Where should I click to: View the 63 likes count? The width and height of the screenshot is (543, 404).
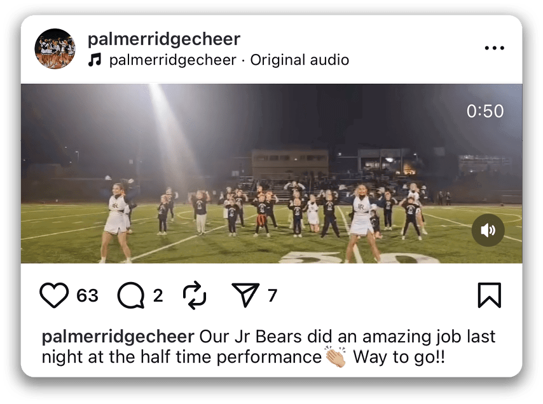88,296
